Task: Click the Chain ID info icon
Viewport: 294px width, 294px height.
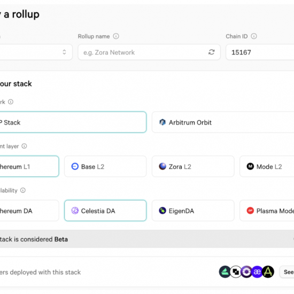Action: pos(254,36)
